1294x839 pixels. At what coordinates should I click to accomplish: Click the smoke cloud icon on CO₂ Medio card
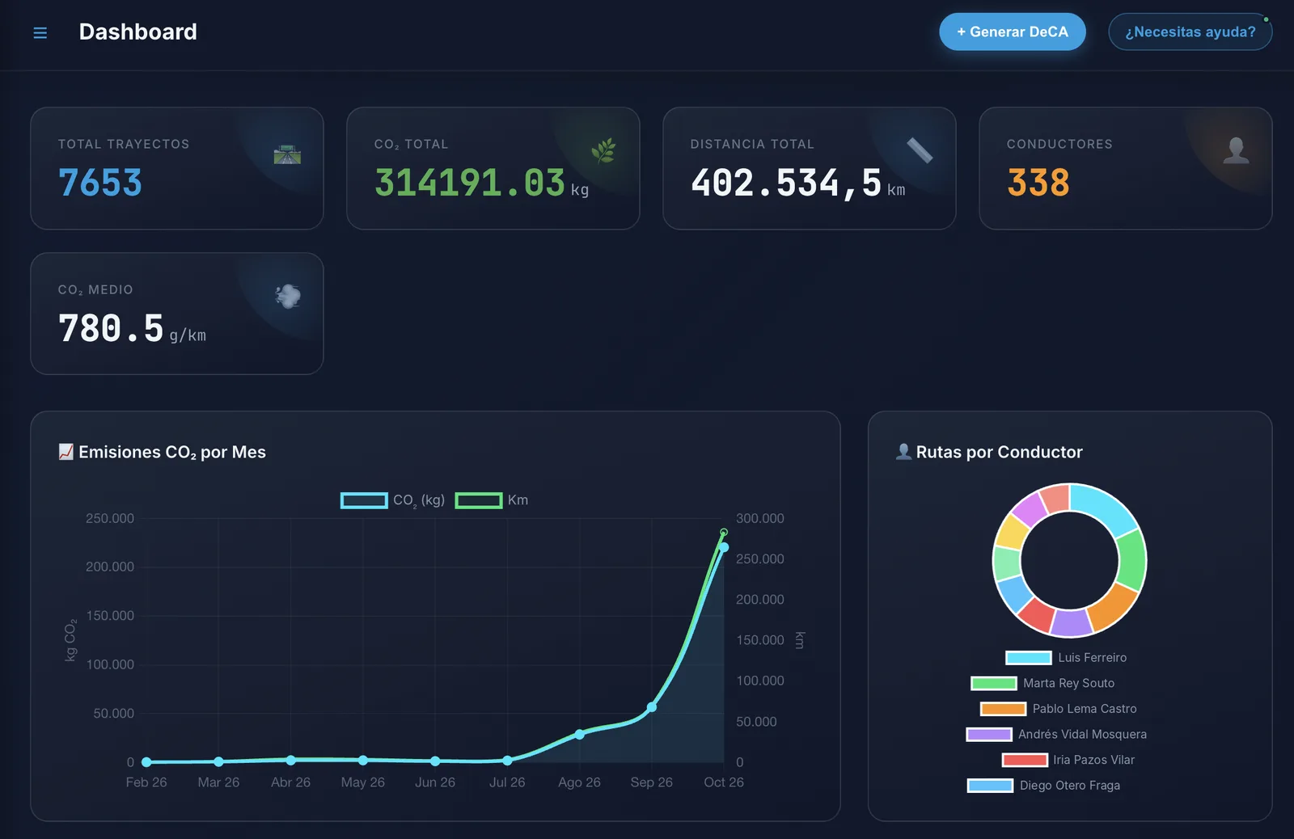[x=288, y=296]
